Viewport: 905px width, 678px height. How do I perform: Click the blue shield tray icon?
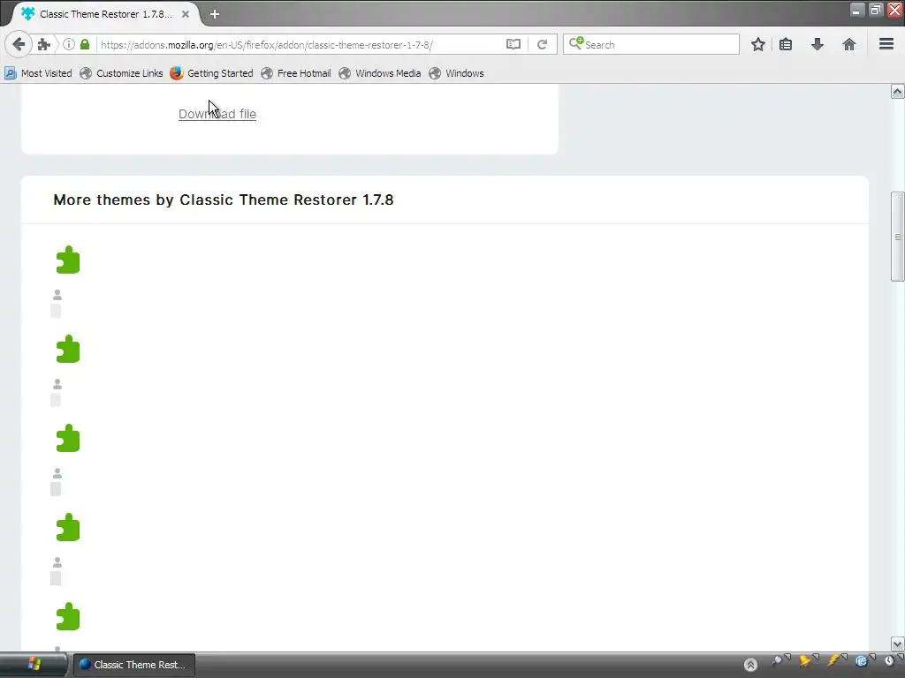tap(861, 660)
